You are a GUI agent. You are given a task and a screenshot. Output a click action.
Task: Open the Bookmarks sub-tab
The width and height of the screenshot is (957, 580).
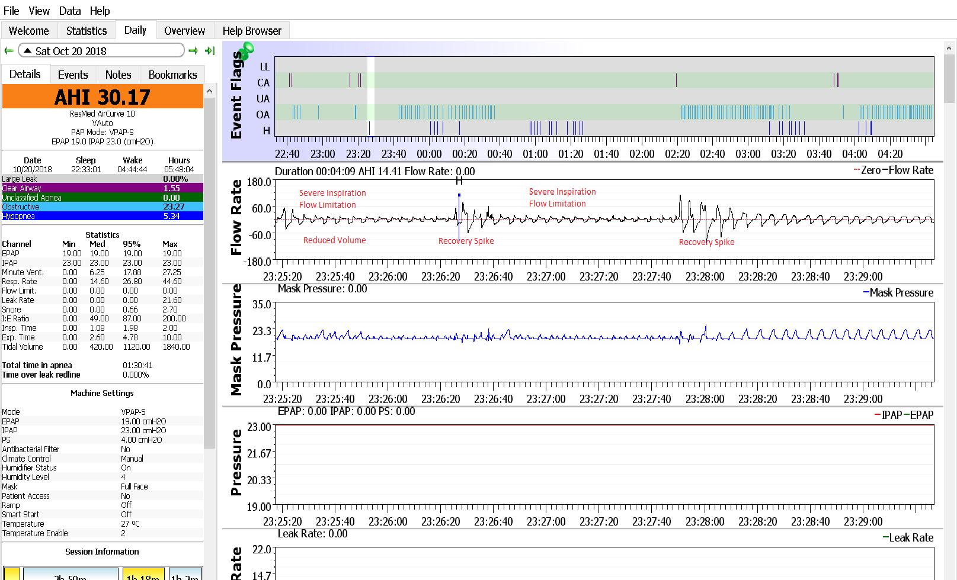pos(172,75)
